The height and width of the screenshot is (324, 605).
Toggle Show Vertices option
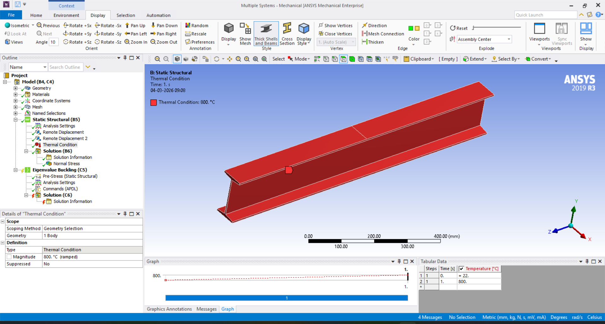(335, 25)
